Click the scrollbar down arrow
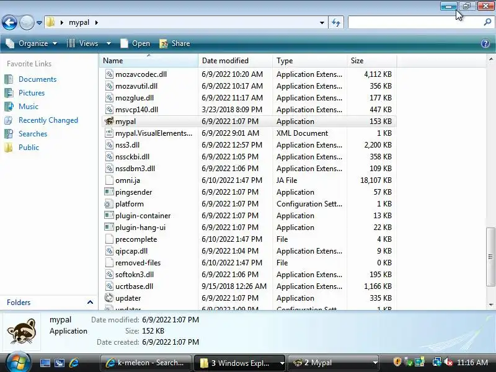496x372 pixels. pos(491,304)
